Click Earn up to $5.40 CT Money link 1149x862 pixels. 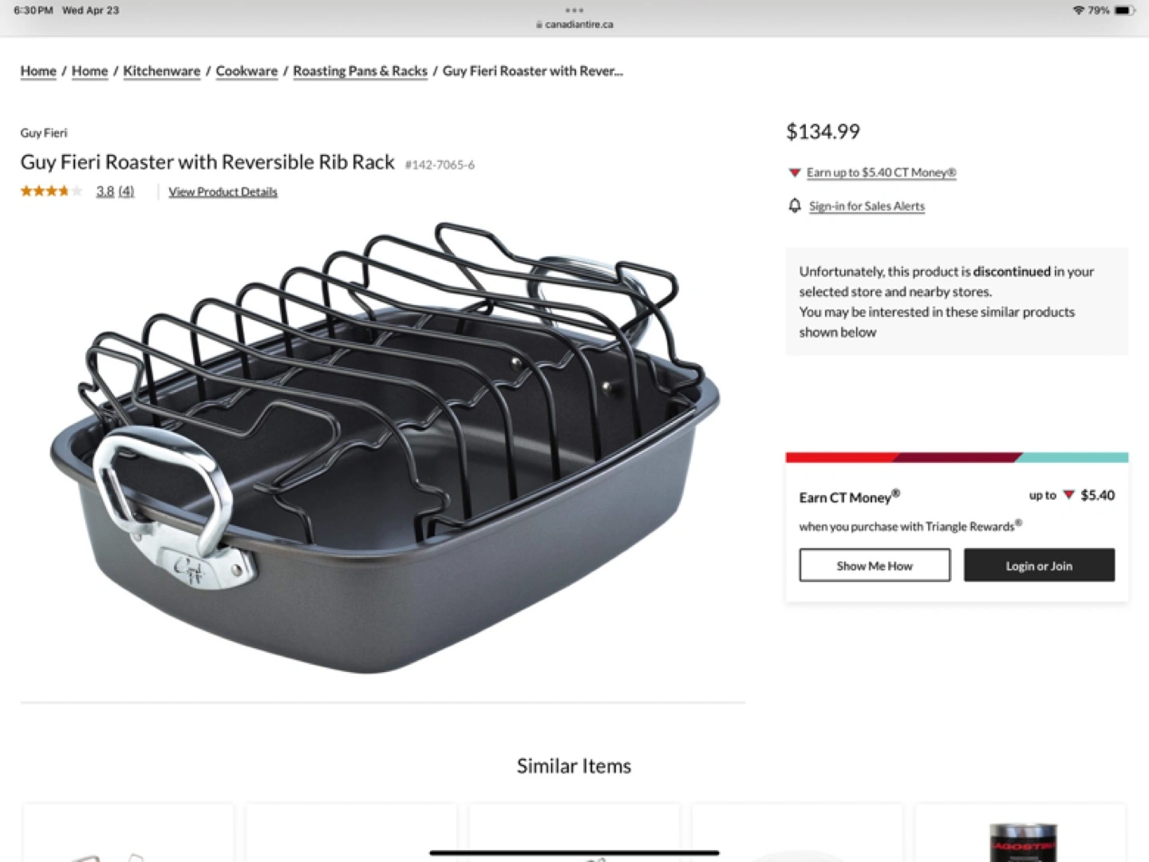click(x=881, y=172)
